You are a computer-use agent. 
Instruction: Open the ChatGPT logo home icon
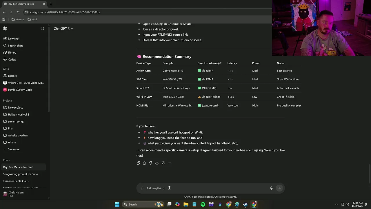5,28
